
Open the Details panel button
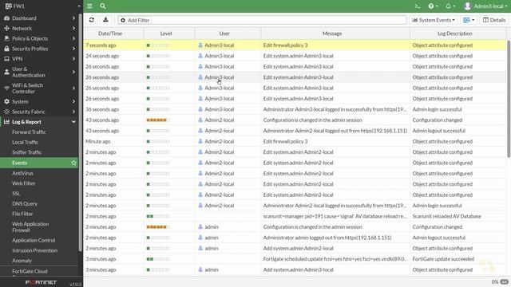[494, 20]
